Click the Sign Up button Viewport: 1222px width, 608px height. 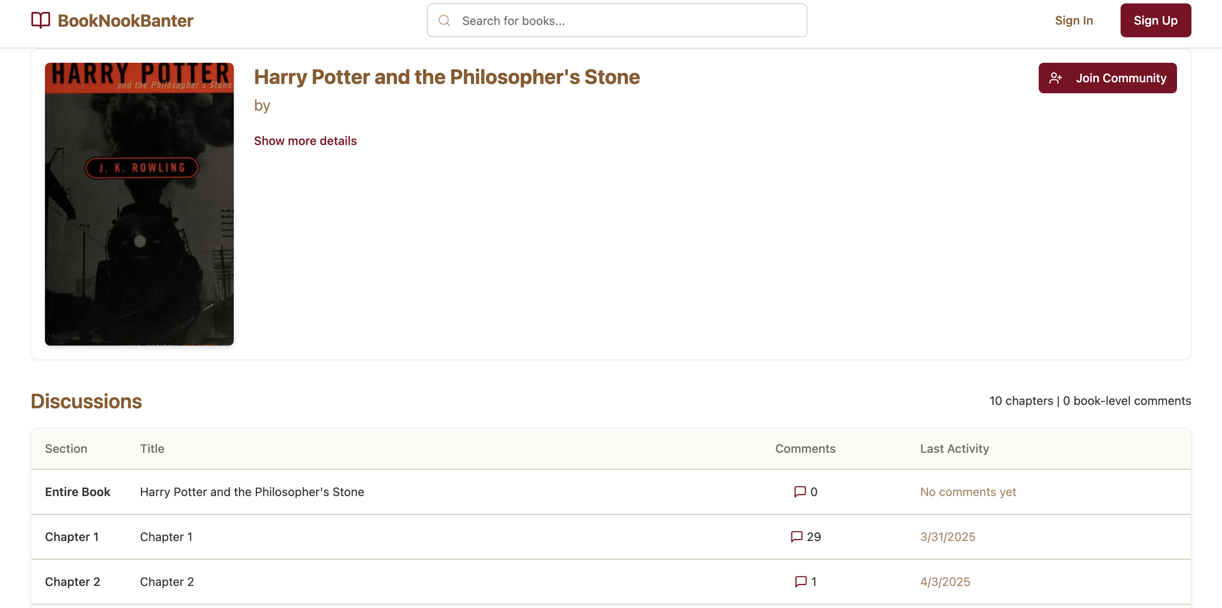pos(1155,20)
